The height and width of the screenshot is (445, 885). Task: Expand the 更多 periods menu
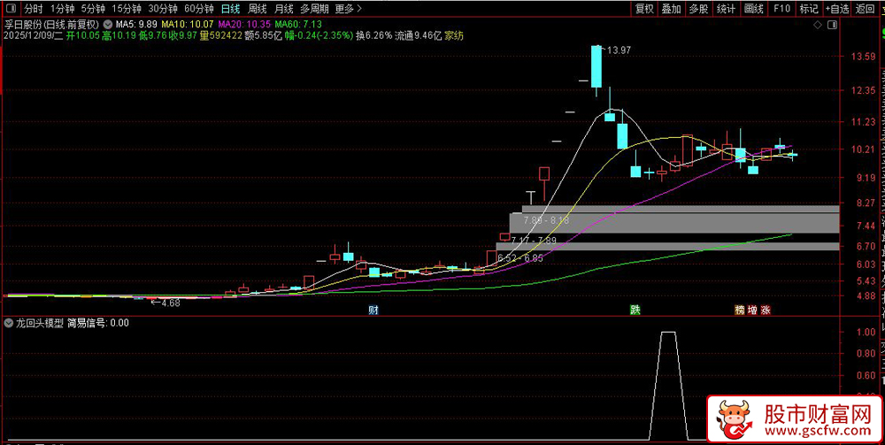(348, 9)
